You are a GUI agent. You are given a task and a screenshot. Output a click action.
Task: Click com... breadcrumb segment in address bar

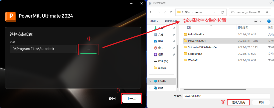[x=198, y=12]
